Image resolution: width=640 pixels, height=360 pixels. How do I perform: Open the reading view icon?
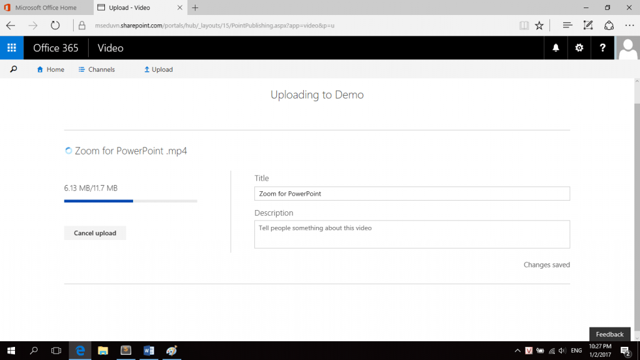[524, 25]
